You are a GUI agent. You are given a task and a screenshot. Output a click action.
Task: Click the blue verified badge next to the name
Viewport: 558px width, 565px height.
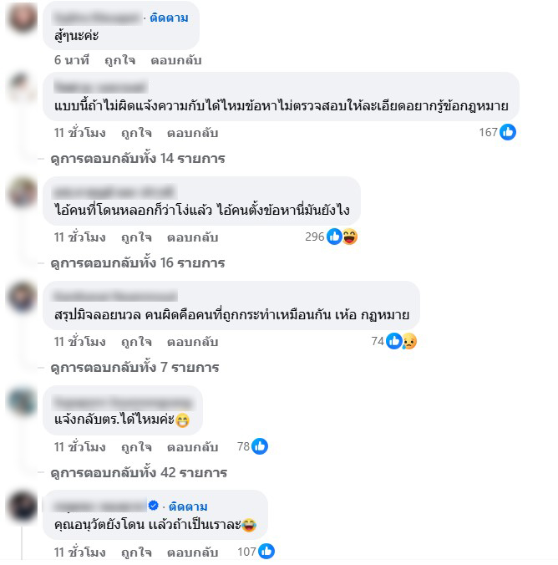click(x=154, y=506)
